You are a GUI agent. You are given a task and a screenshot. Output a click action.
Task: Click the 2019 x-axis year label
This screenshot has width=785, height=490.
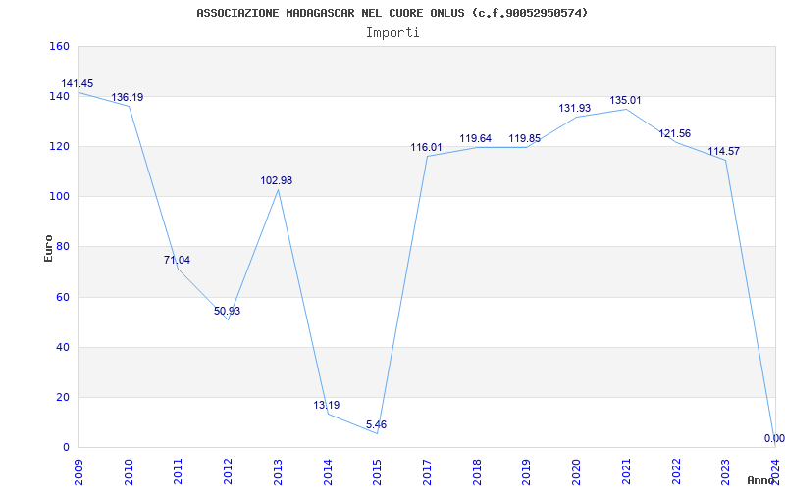pyautogui.click(x=526, y=472)
